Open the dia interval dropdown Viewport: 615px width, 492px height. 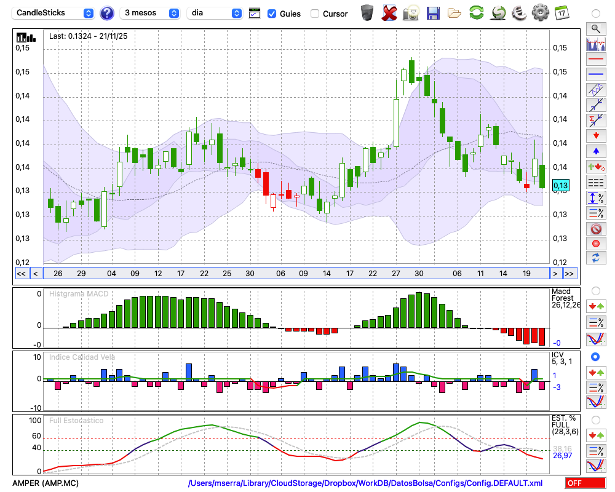point(215,13)
